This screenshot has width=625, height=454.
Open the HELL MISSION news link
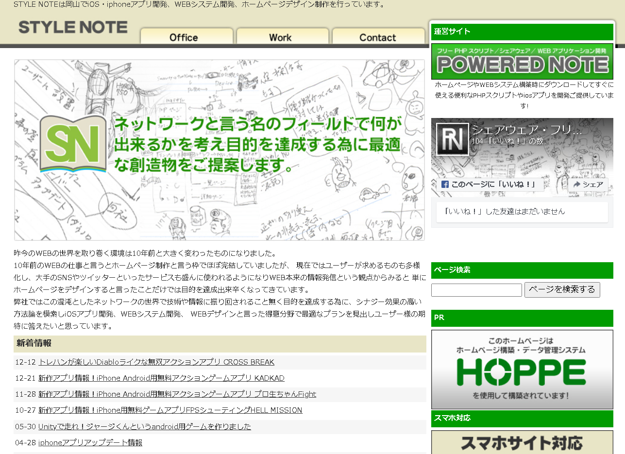click(170, 410)
